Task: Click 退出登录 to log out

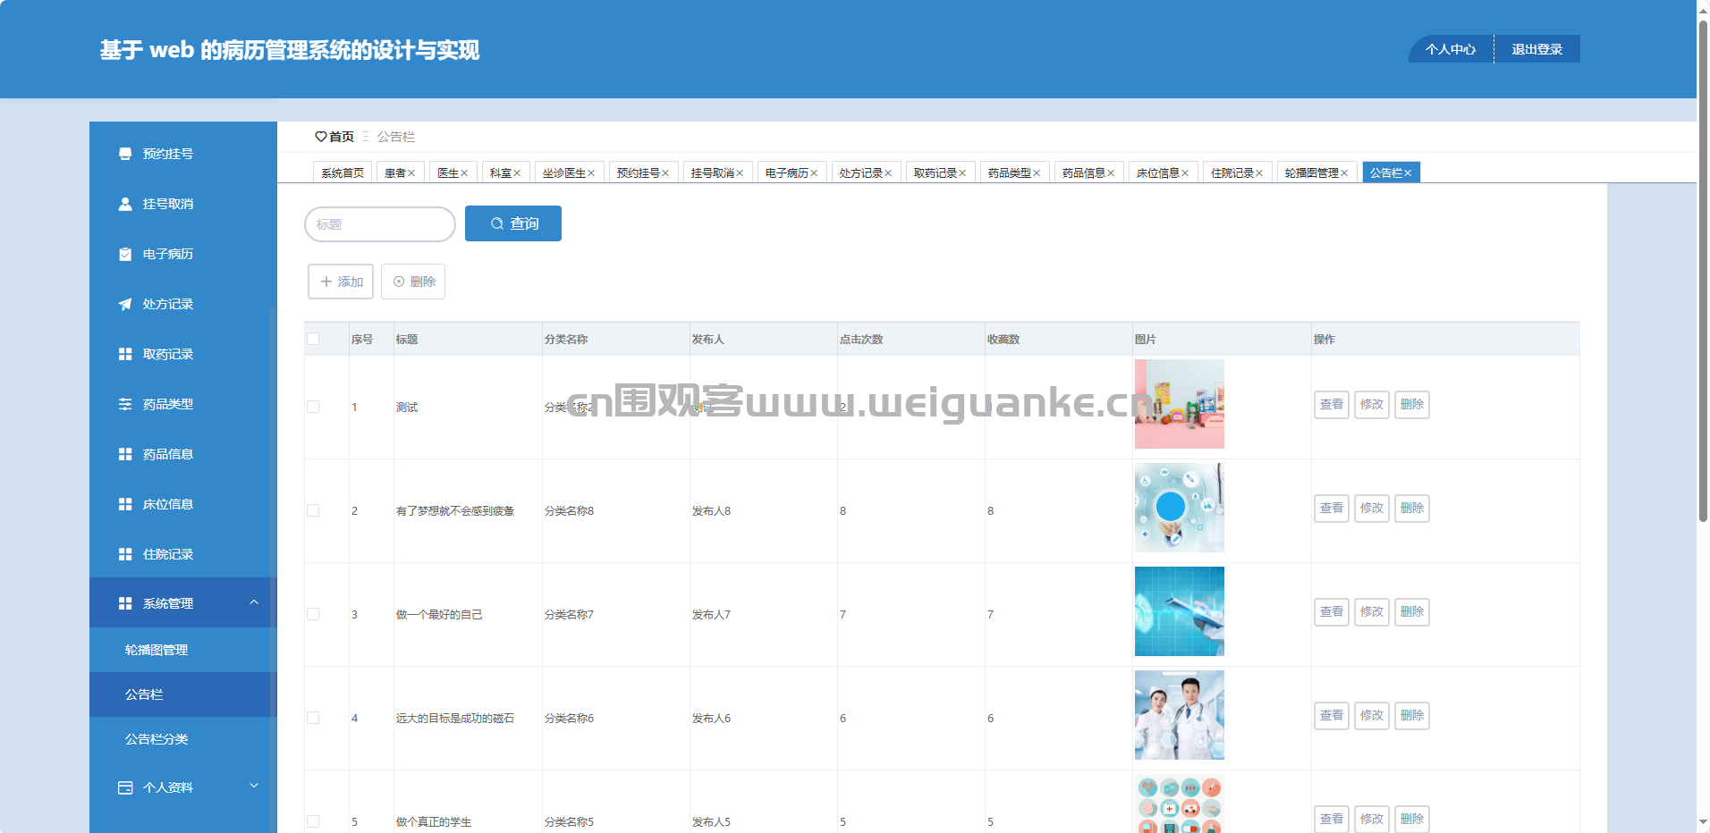Action: tap(1537, 49)
